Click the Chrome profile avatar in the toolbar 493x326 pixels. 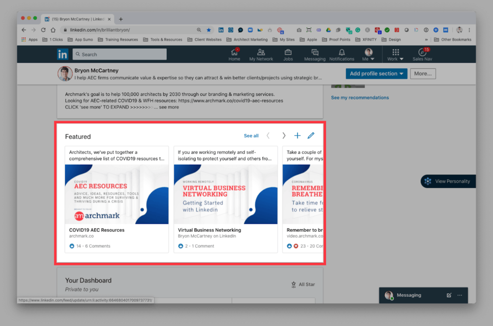[x=459, y=30]
